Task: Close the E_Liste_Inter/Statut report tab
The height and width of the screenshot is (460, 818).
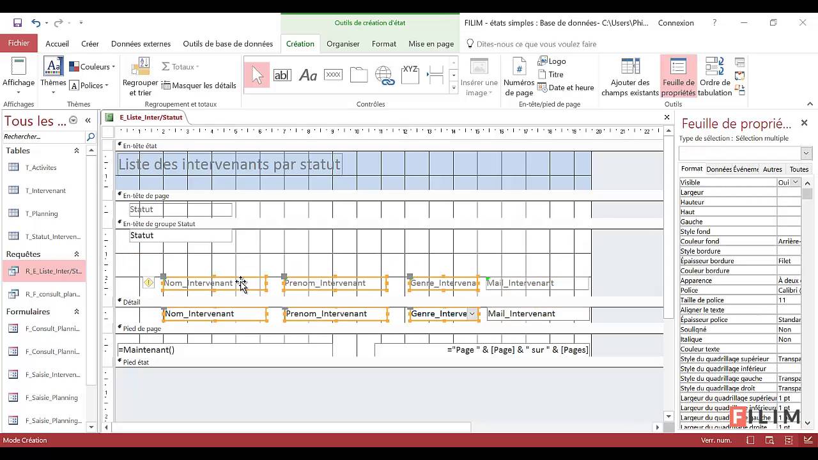Action: coord(667,118)
